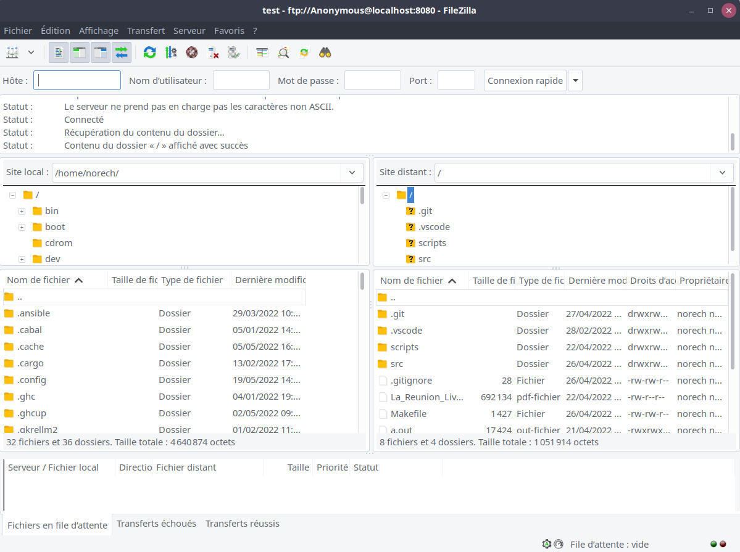Screen dimensions: 740x552
Task: Toggle the transfer queue display
Action: tap(122, 53)
